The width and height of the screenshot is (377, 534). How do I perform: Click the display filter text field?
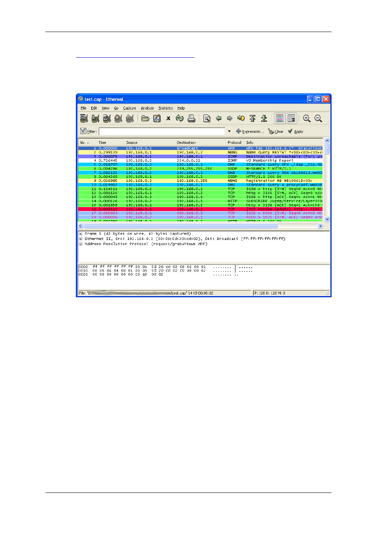(162, 131)
